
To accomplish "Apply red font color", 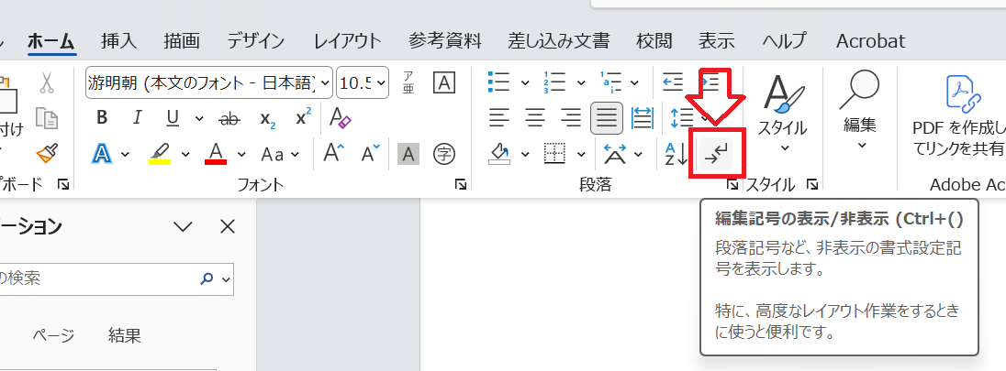I will coord(217,154).
